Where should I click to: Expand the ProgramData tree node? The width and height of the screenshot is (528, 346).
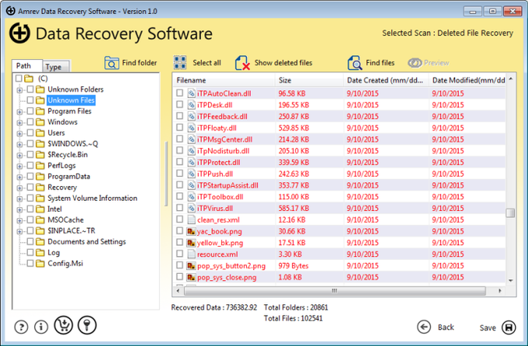(19, 178)
